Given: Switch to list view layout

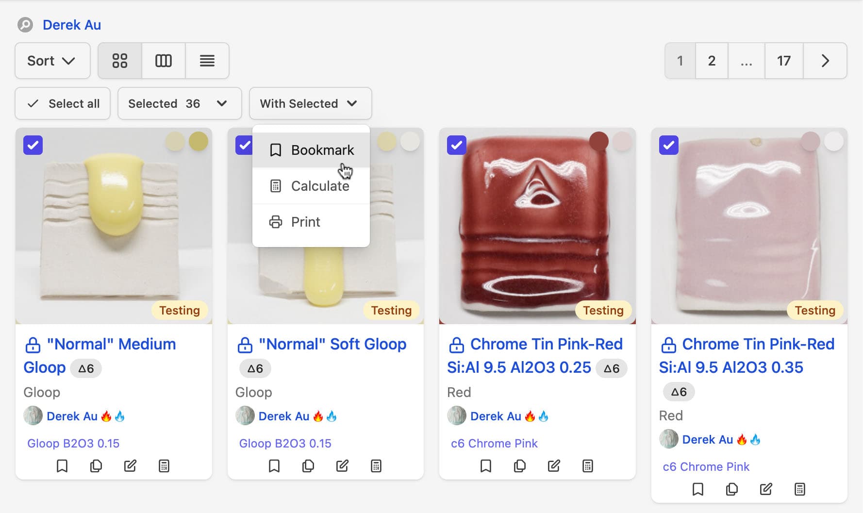Looking at the screenshot, I should pyautogui.click(x=207, y=61).
